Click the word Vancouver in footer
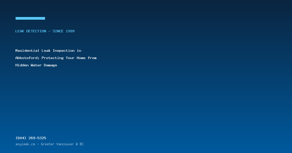 (65, 144)
